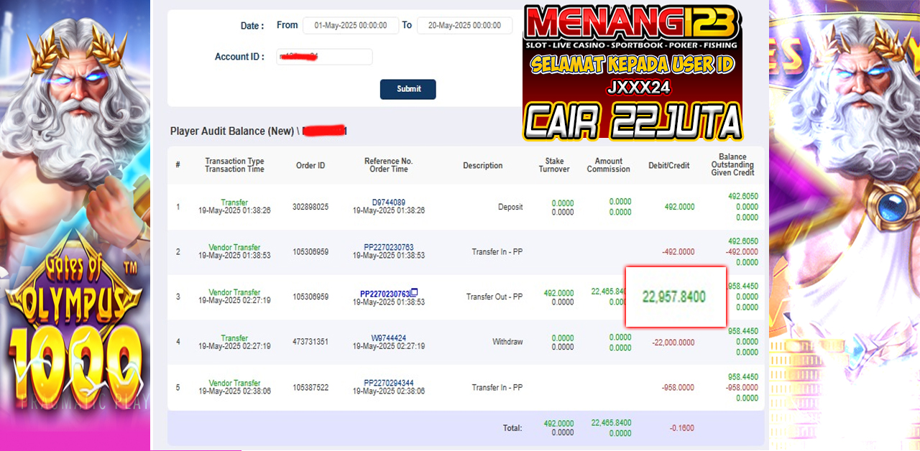Select order ID '473731351'
920x451 pixels.
click(x=310, y=342)
